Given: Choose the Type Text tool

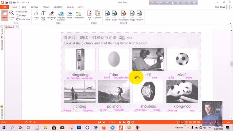Looking at the screenshot, I should [x=43, y=16].
